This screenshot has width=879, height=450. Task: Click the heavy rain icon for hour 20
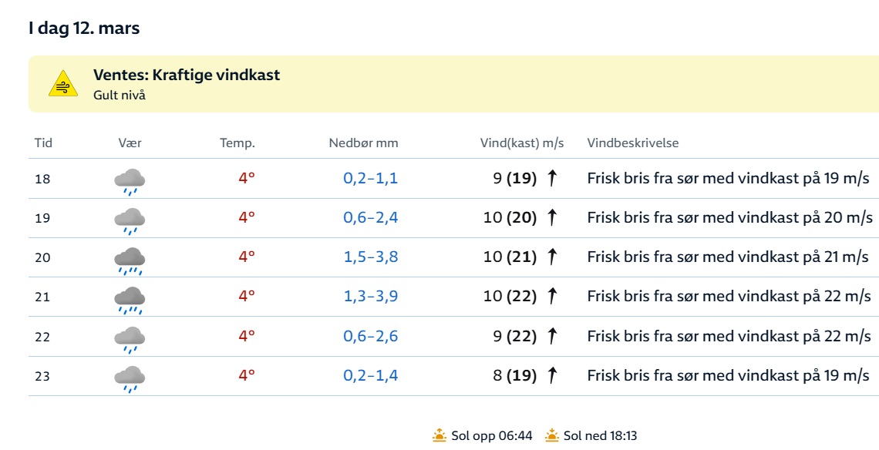click(130, 259)
